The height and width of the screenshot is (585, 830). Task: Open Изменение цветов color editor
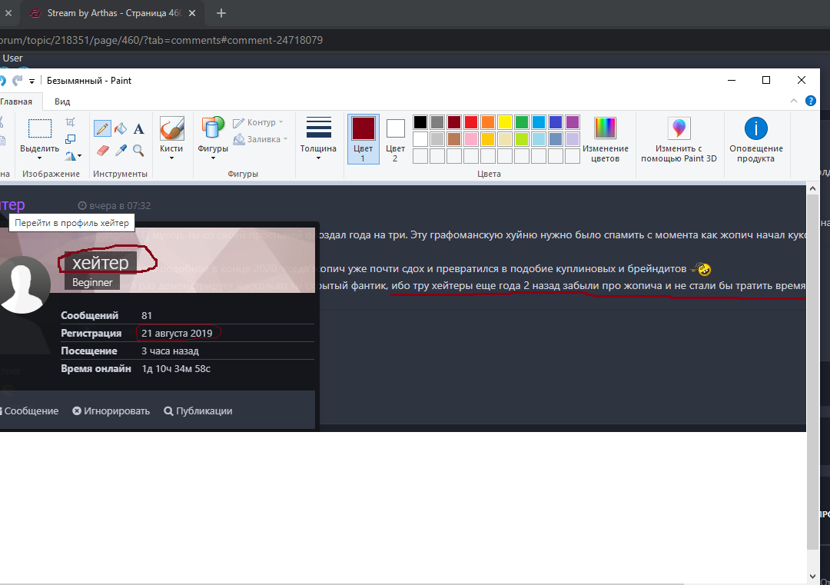coord(606,139)
